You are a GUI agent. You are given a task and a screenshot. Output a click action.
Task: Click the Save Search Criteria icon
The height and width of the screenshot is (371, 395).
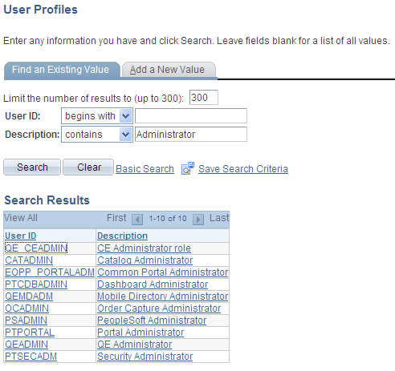(x=188, y=168)
